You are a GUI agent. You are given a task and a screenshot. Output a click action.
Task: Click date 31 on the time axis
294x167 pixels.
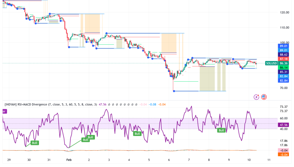pos(49,160)
